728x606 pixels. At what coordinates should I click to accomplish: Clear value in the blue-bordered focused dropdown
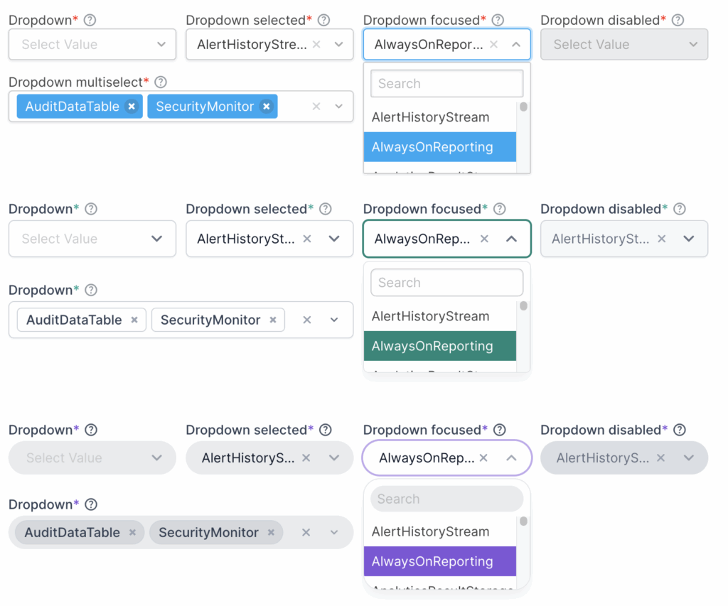click(x=494, y=44)
